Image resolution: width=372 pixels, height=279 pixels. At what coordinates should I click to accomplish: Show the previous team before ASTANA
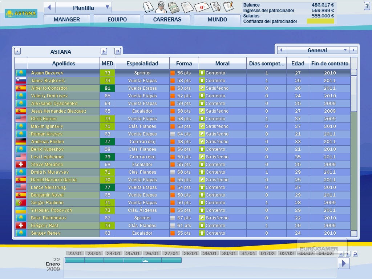17,51
